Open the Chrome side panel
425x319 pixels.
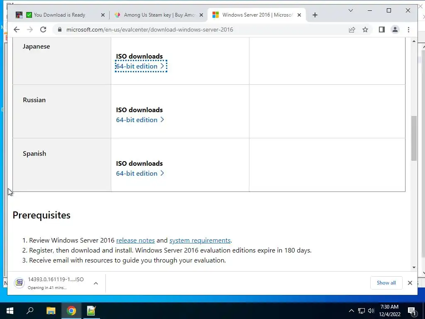pyautogui.click(x=382, y=29)
